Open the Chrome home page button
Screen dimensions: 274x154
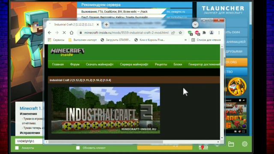[x=71, y=33]
